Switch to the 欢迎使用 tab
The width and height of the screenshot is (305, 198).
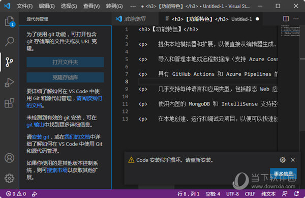pos(135,19)
